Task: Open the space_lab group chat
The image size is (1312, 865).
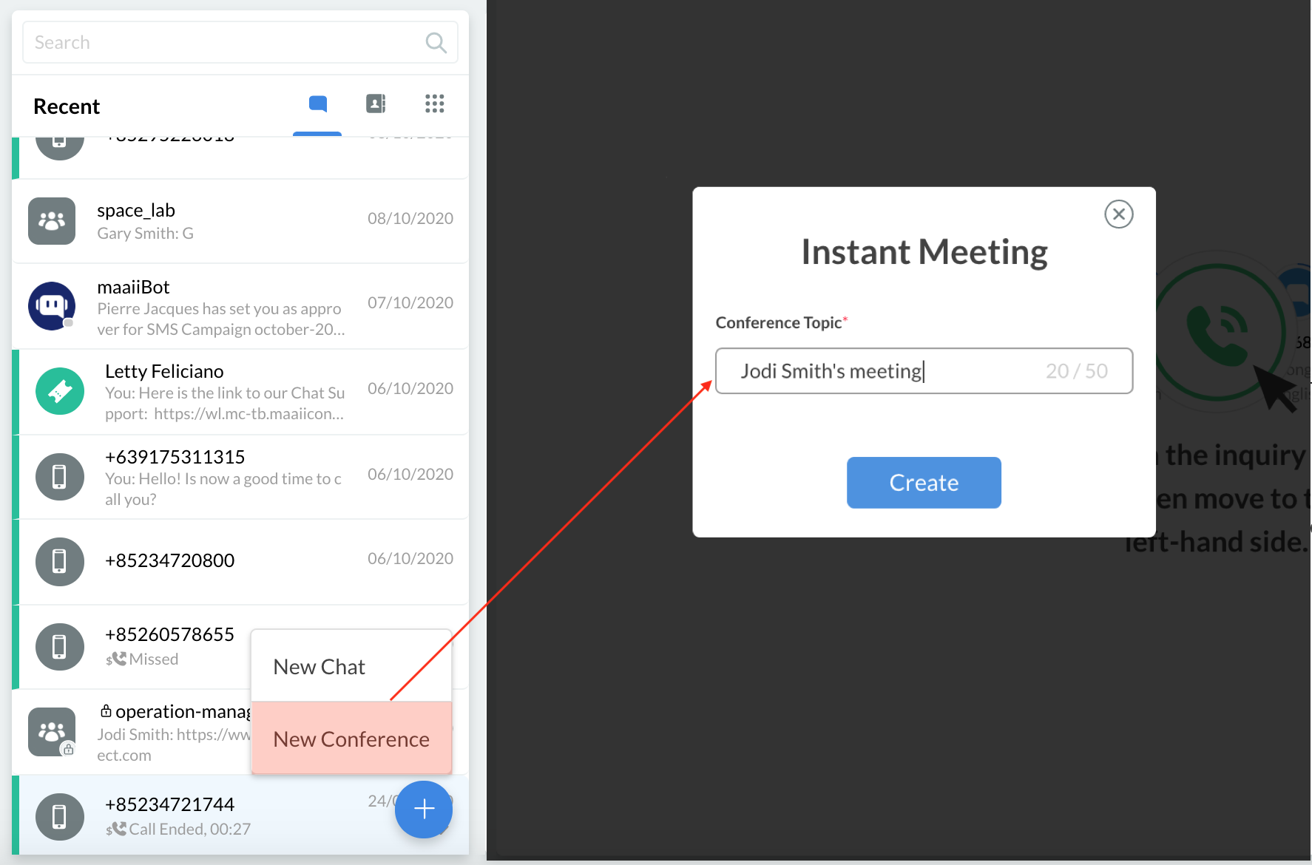Action: (x=240, y=221)
